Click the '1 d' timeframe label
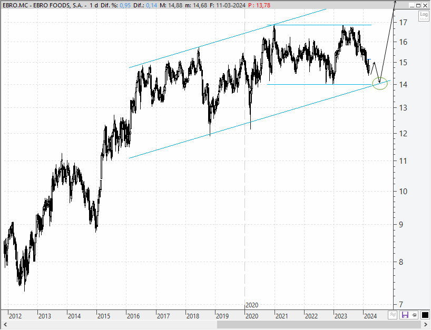 click(93, 5)
